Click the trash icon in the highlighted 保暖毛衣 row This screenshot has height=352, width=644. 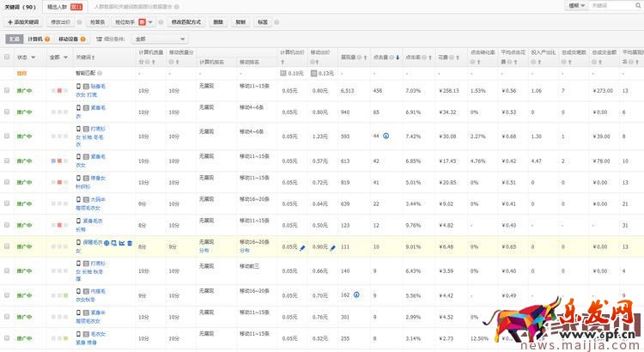[130, 243]
